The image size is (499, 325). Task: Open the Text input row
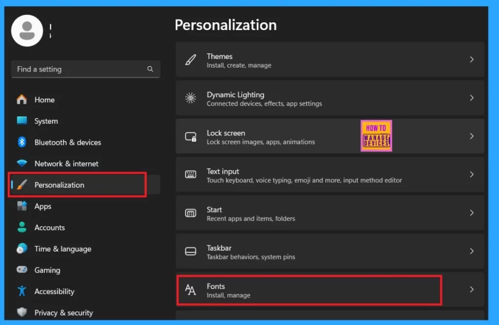tap(330, 174)
